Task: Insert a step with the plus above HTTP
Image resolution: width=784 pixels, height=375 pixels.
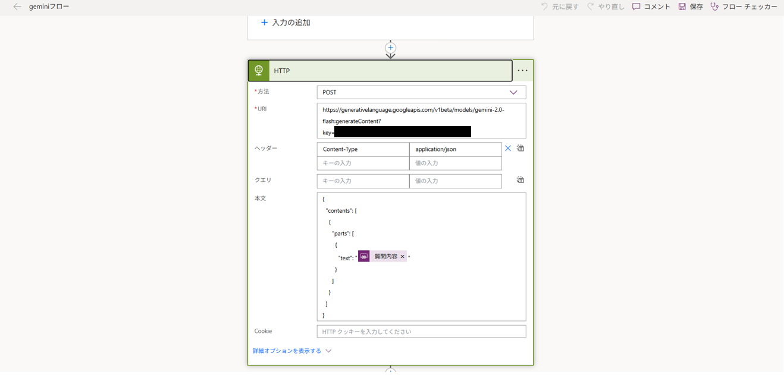Action: pyautogui.click(x=390, y=48)
